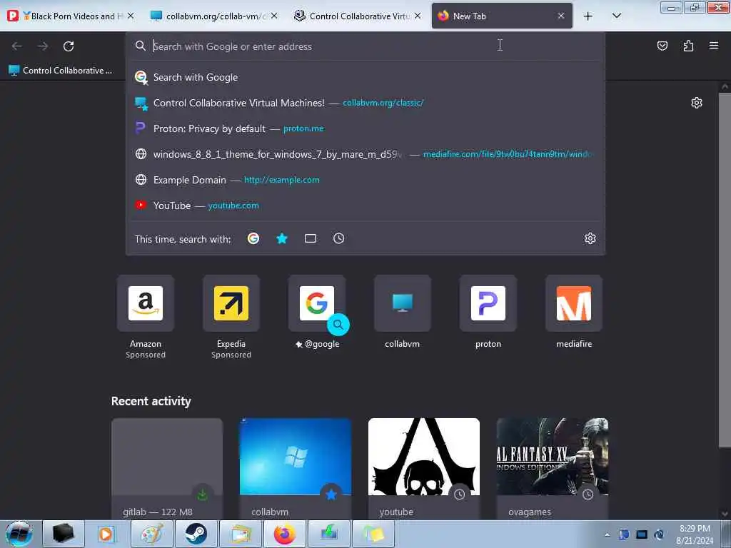Image resolution: width=731 pixels, height=548 pixels.
Task: Select Control Collaborative Virtual Machines suggestion
Action: [365, 103]
